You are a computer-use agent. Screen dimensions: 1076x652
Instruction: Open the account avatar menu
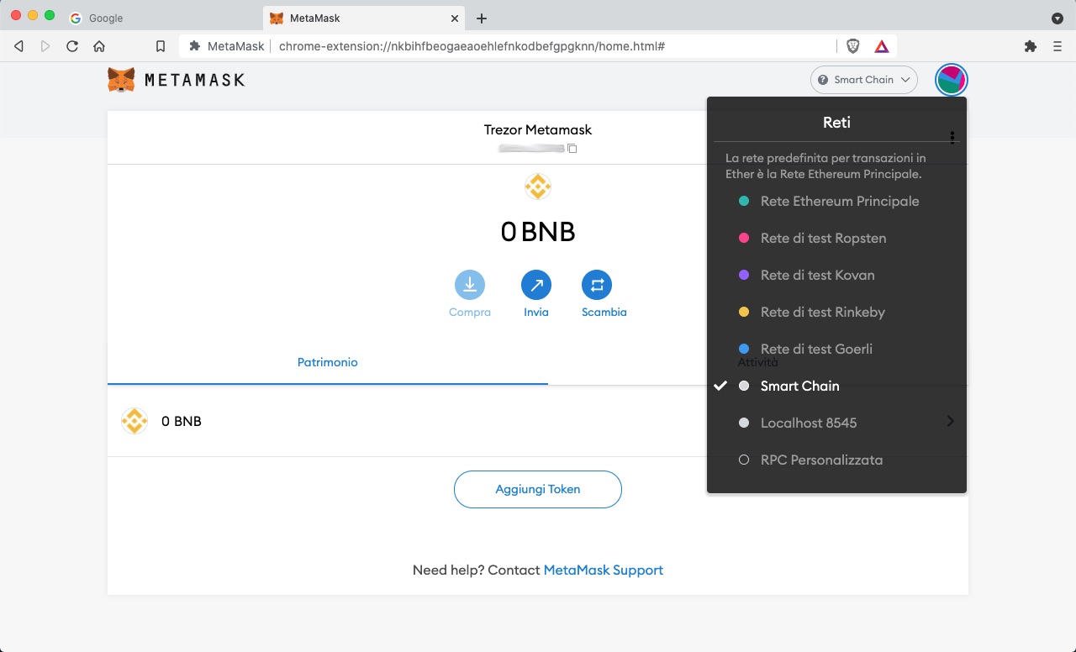(x=952, y=80)
